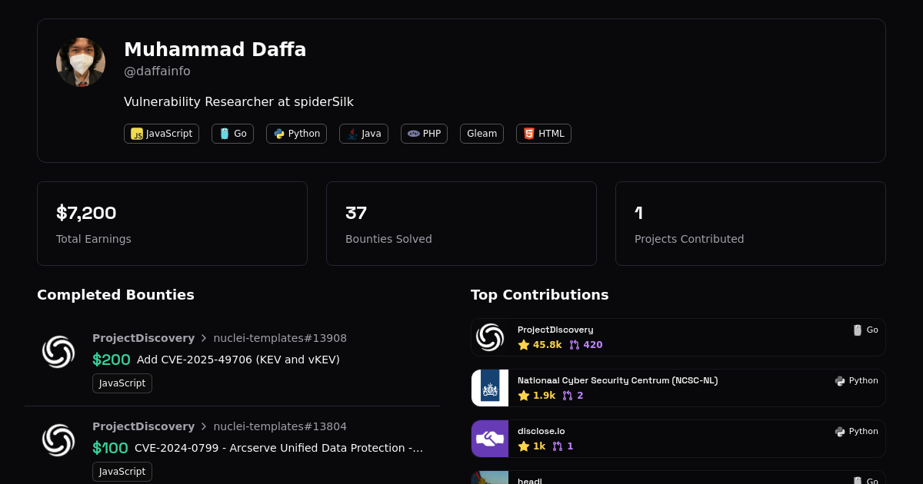The height and width of the screenshot is (484, 923).
Task: Open CVE-2024-0799 Arcserve bounty title
Action: (x=278, y=448)
